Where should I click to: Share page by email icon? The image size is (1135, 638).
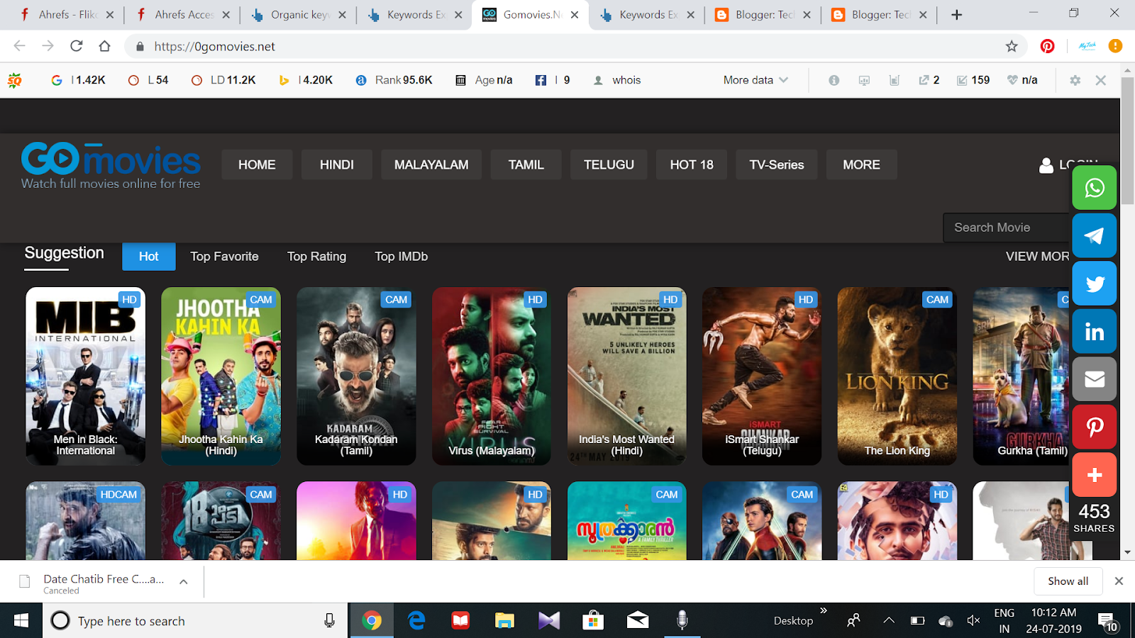(1094, 379)
